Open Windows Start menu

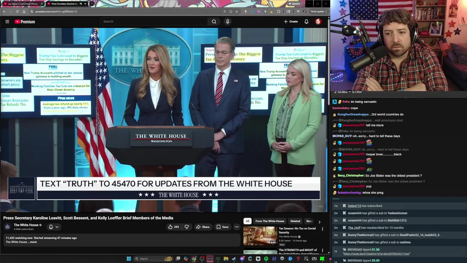[129, 259]
